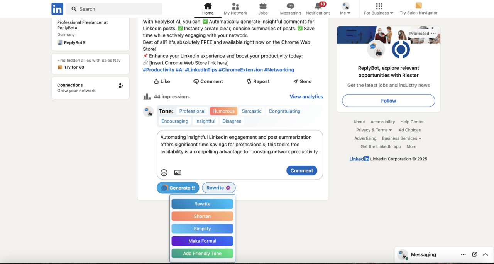Click the #Networking hashtag
Screen dimensions: 494x264
279,70
